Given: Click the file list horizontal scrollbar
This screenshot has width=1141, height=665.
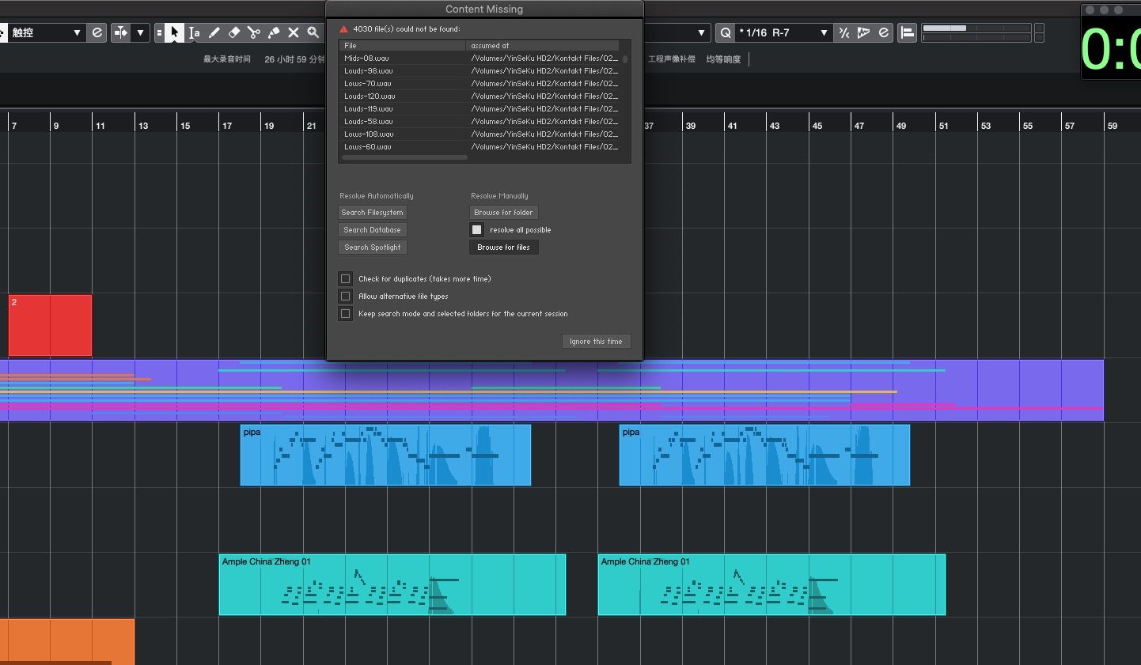Looking at the screenshot, I should click(x=404, y=157).
